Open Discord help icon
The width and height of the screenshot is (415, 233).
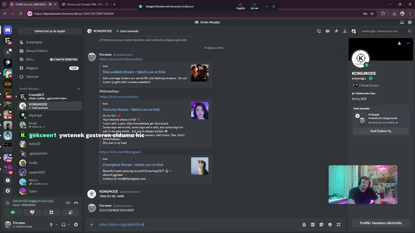[409, 22]
